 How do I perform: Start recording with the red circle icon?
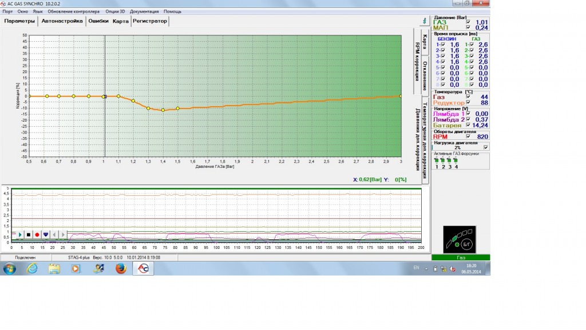(x=37, y=235)
